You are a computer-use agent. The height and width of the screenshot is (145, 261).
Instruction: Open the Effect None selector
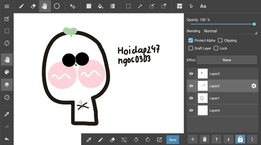(x=227, y=60)
